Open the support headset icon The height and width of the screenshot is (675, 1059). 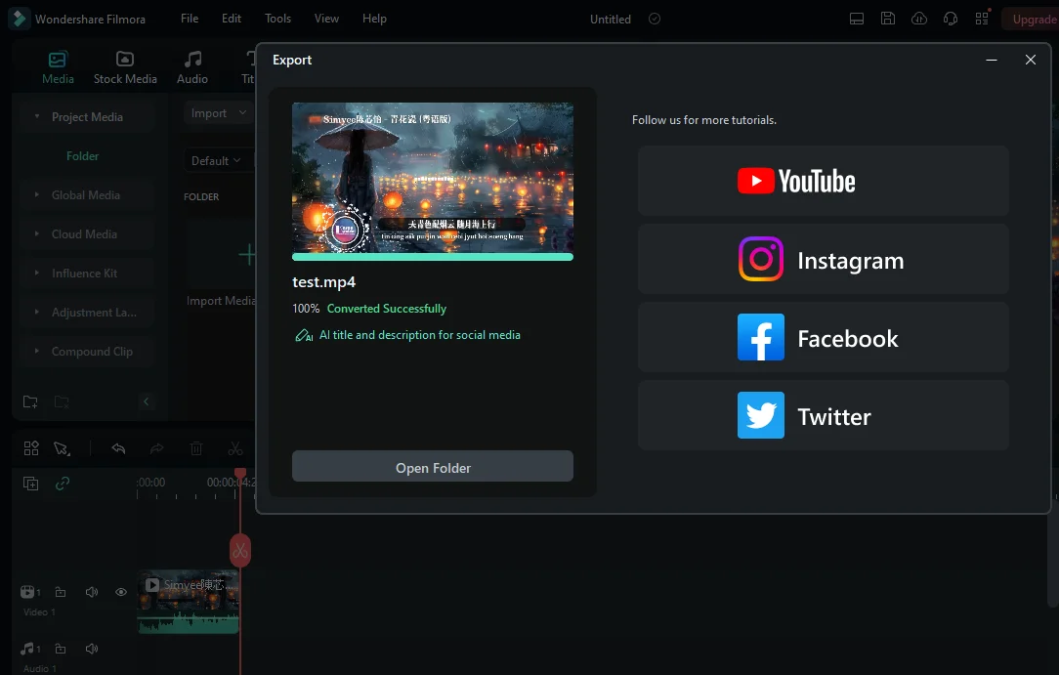tap(951, 19)
